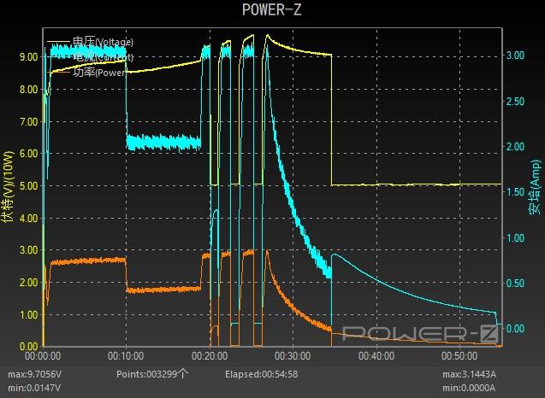Click the 安培(Amp) right axis title
This screenshot has width=545, height=398.
[x=536, y=187]
